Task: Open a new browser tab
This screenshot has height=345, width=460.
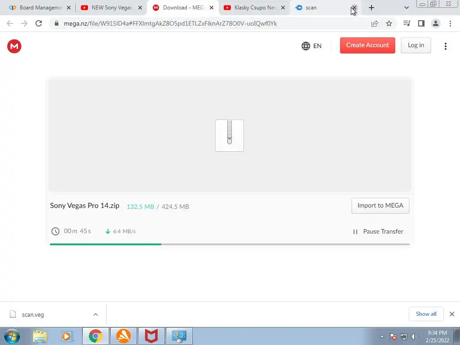Action: (x=372, y=8)
